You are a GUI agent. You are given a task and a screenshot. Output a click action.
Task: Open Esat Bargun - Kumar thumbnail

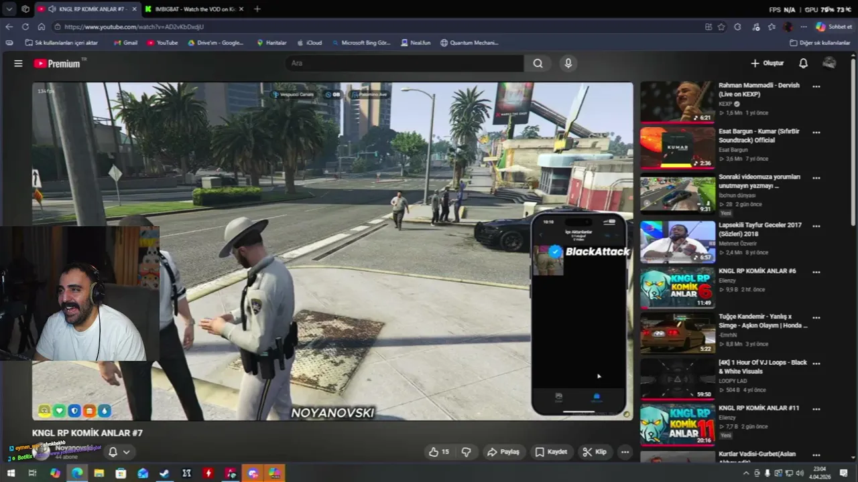[678, 147]
